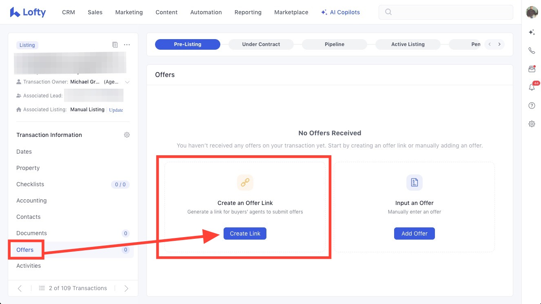The width and height of the screenshot is (541, 304).
Task: Go to the next transaction arrow
Action: [x=126, y=288]
